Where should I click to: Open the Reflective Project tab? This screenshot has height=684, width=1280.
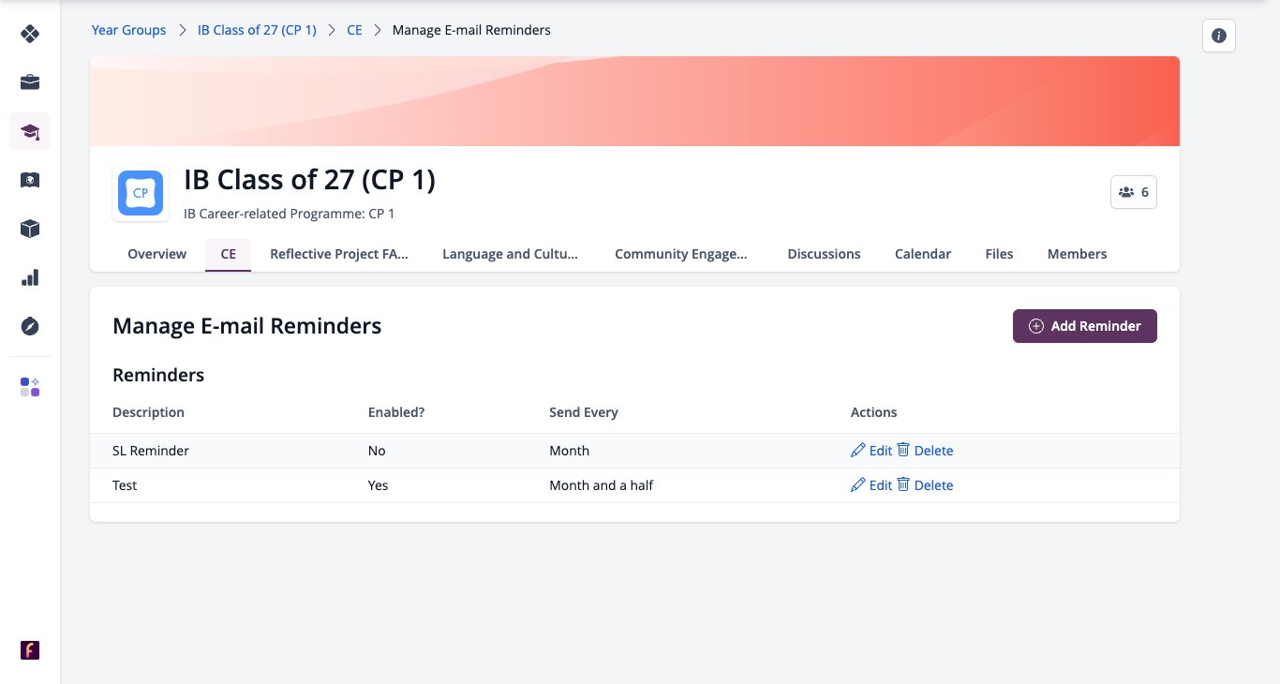(x=339, y=254)
